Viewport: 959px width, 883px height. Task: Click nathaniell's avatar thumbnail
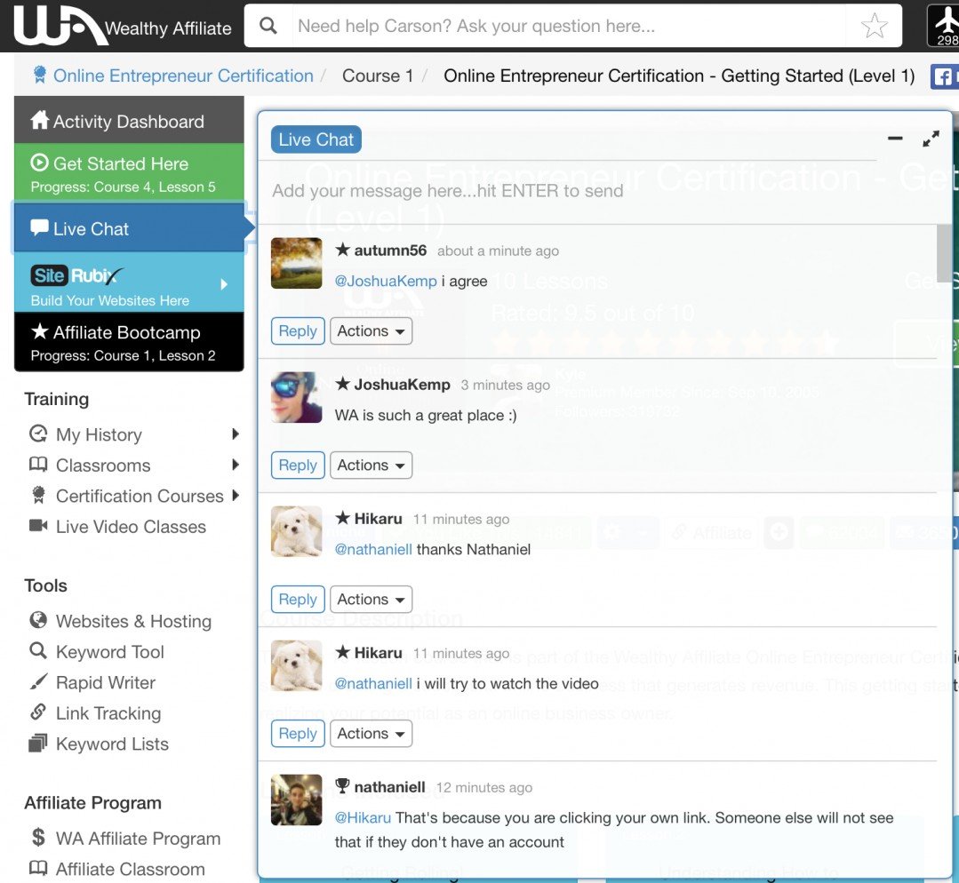[297, 799]
